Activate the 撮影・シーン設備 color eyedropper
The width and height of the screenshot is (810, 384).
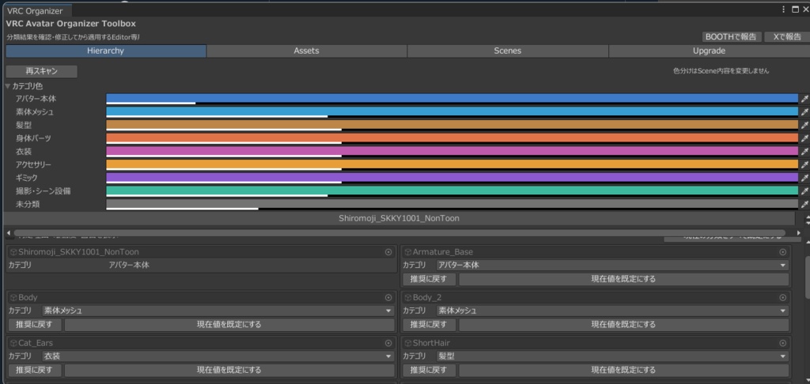(x=804, y=191)
